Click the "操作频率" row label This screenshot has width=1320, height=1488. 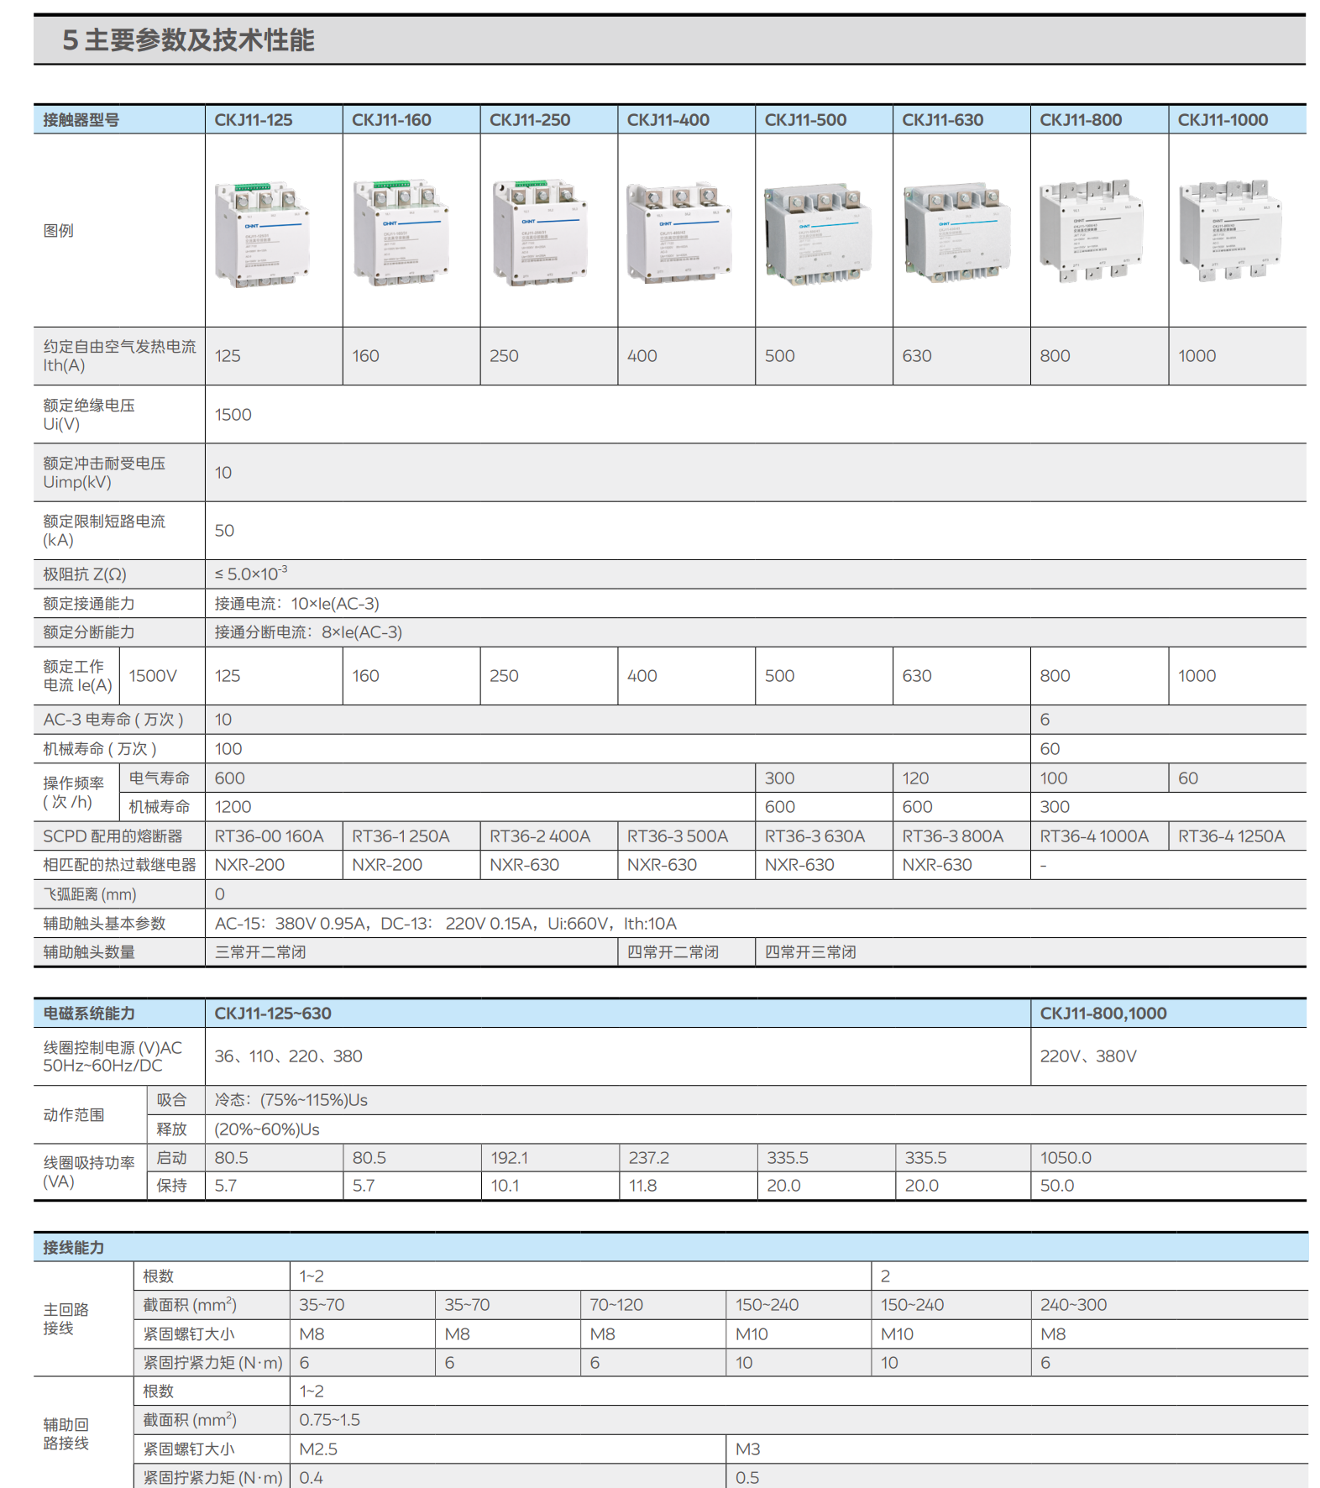pos(74,793)
